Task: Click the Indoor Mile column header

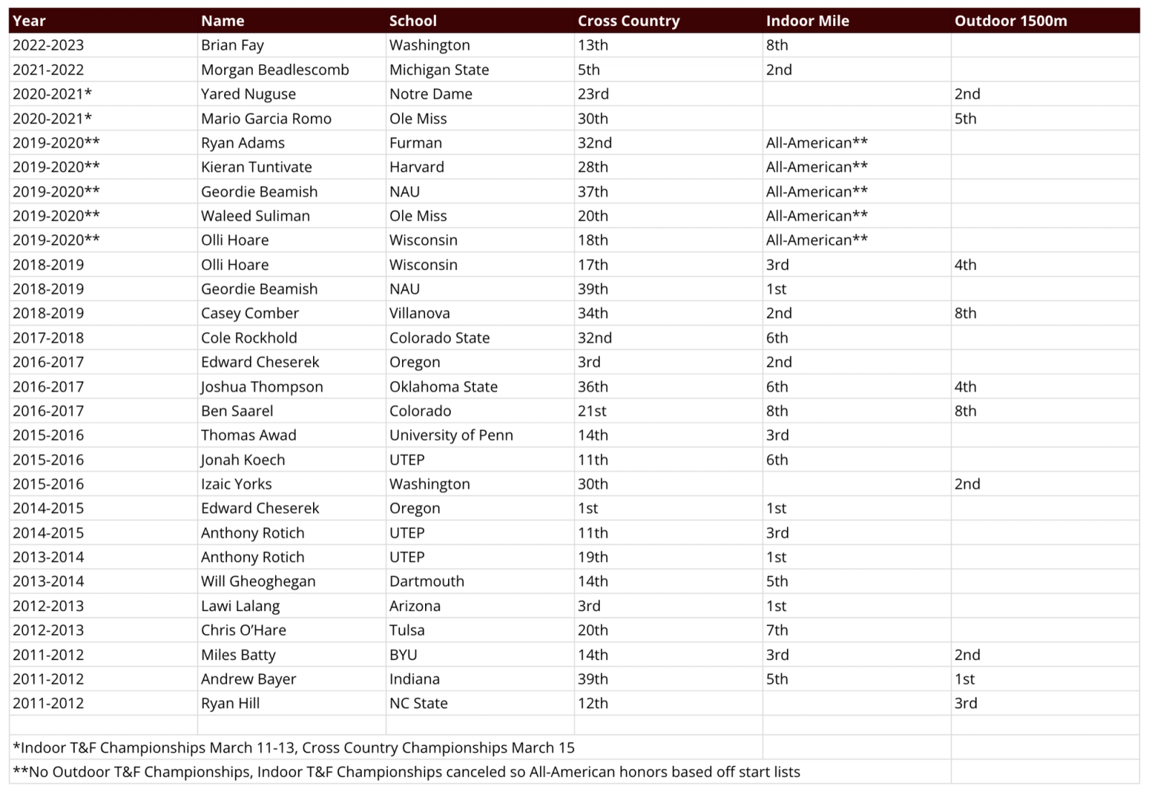Action: point(857,21)
